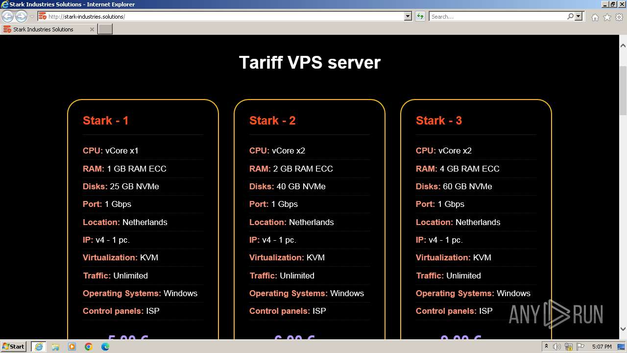627x353 pixels.
Task: Select the Stark - 3 plan title
Action: (x=439, y=121)
